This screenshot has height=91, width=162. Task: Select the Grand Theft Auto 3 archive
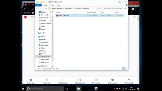[64, 16]
